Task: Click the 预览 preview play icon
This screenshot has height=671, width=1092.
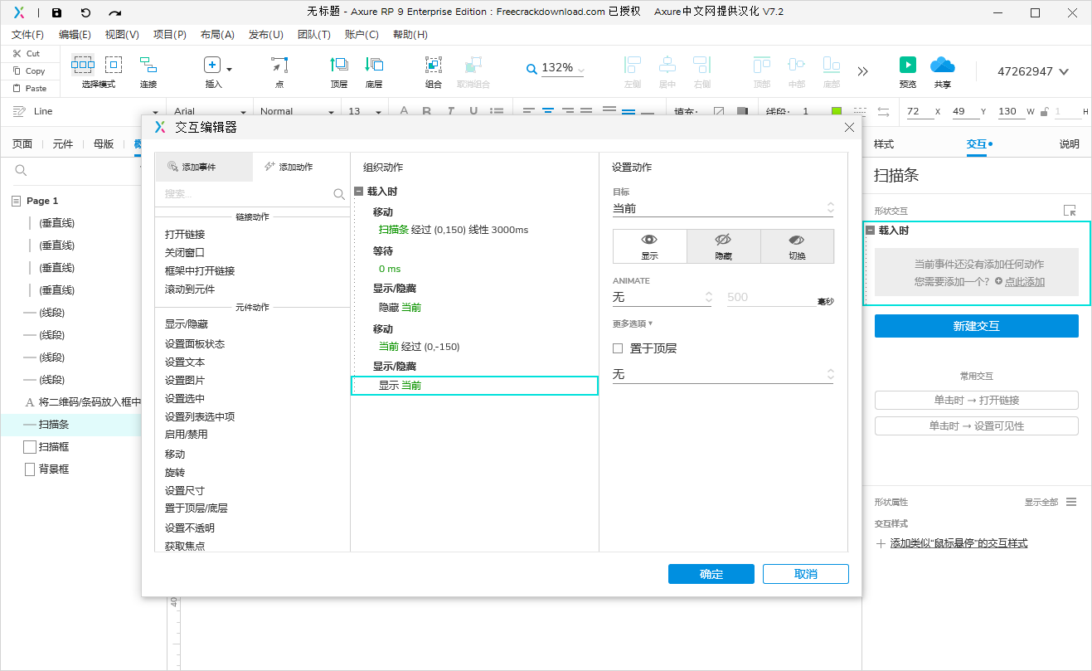Action: coord(908,65)
